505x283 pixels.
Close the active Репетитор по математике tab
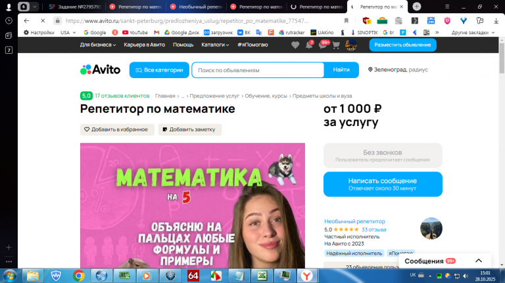(x=401, y=7)
